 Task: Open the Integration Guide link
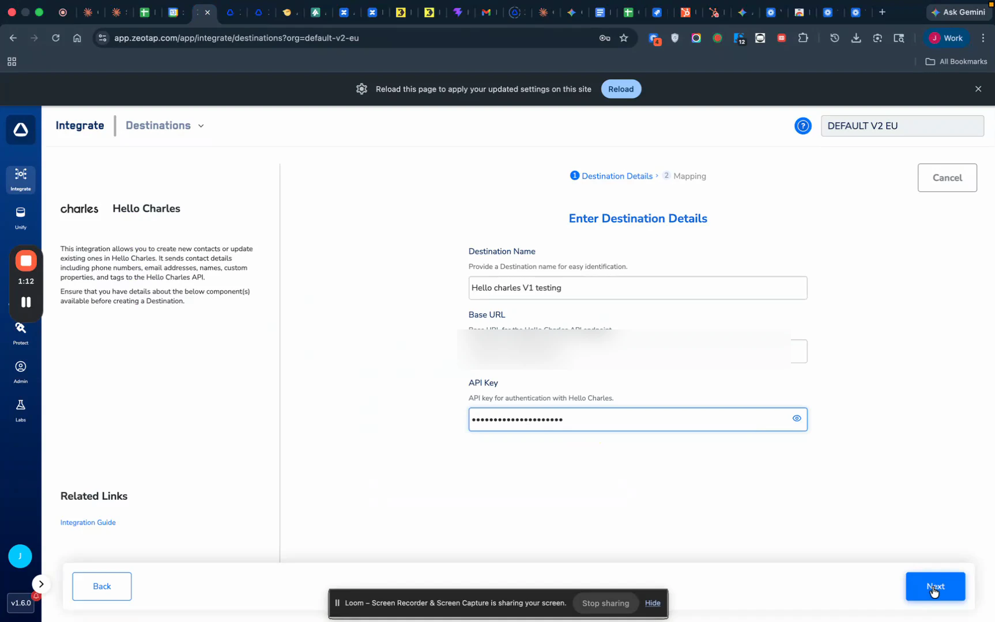[x=88, y=522]
